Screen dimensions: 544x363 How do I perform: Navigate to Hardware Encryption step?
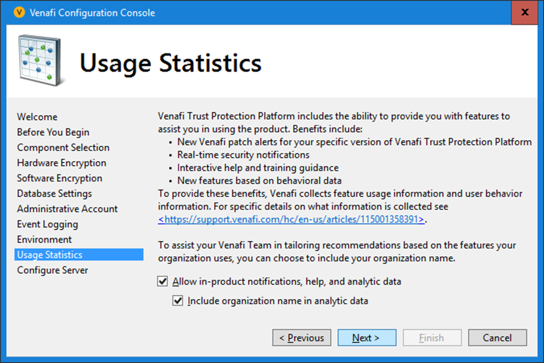[x=61, y=163]
